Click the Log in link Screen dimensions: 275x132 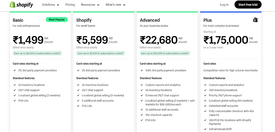224,5
